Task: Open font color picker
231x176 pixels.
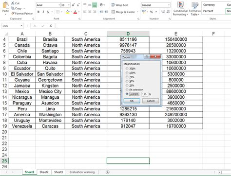Action: 75,12
